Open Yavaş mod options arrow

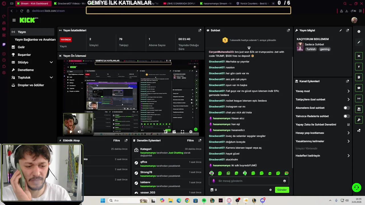click(x=348, y=91)
